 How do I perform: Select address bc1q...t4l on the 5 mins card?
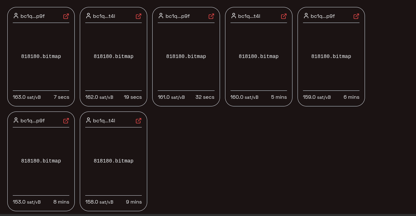(x=249, y=16)
